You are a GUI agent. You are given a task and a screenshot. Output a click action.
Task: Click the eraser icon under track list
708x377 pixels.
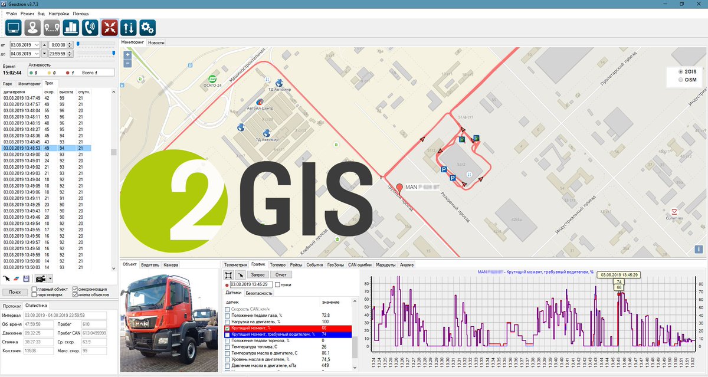17,278
